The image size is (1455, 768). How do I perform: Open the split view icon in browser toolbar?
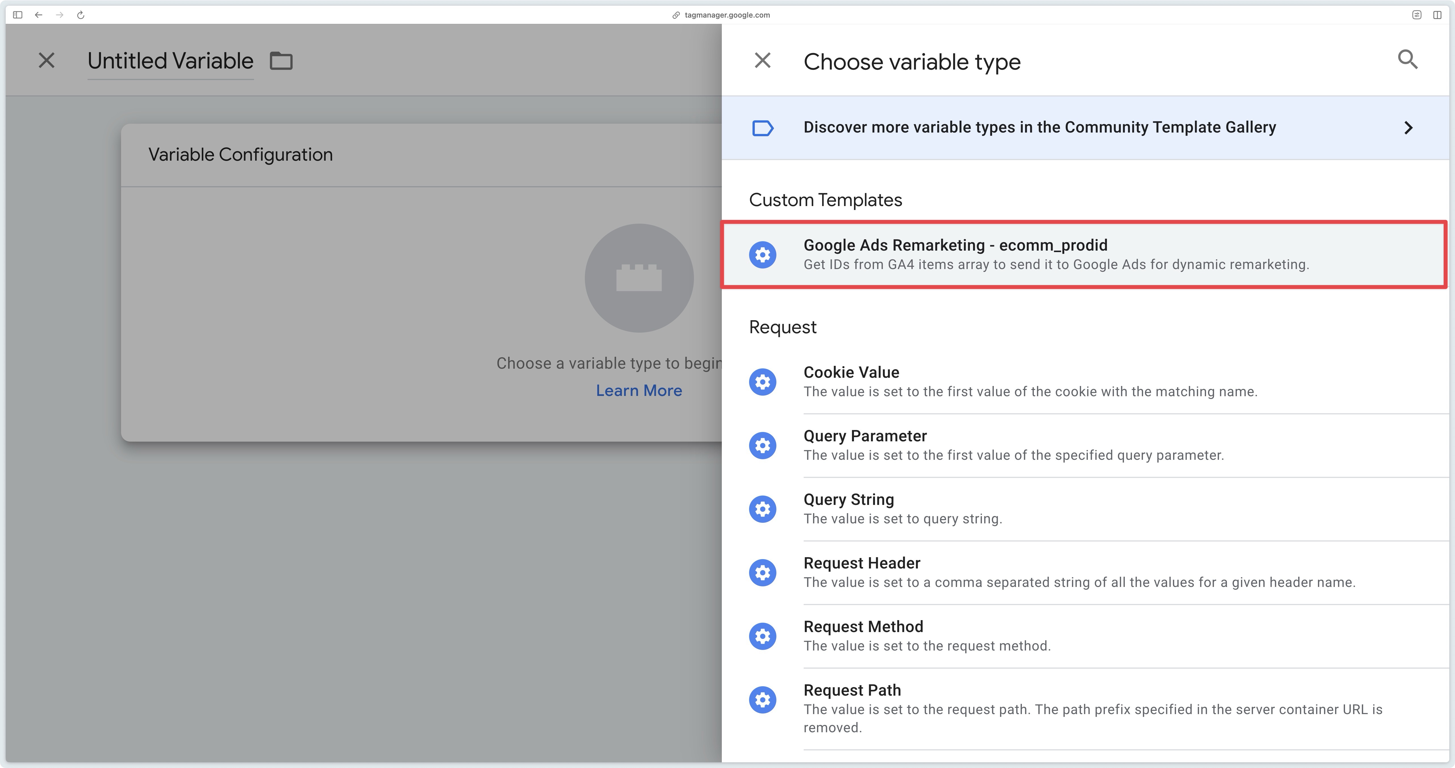pyautogui.click(x=1437, y=15)
